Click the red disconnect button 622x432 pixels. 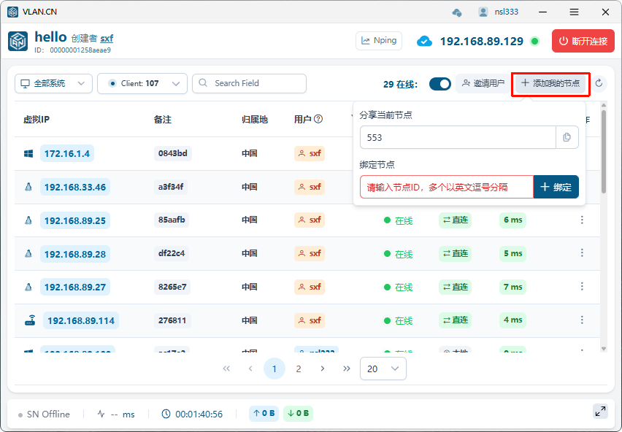pyautogui.click(x=583, y=41)
